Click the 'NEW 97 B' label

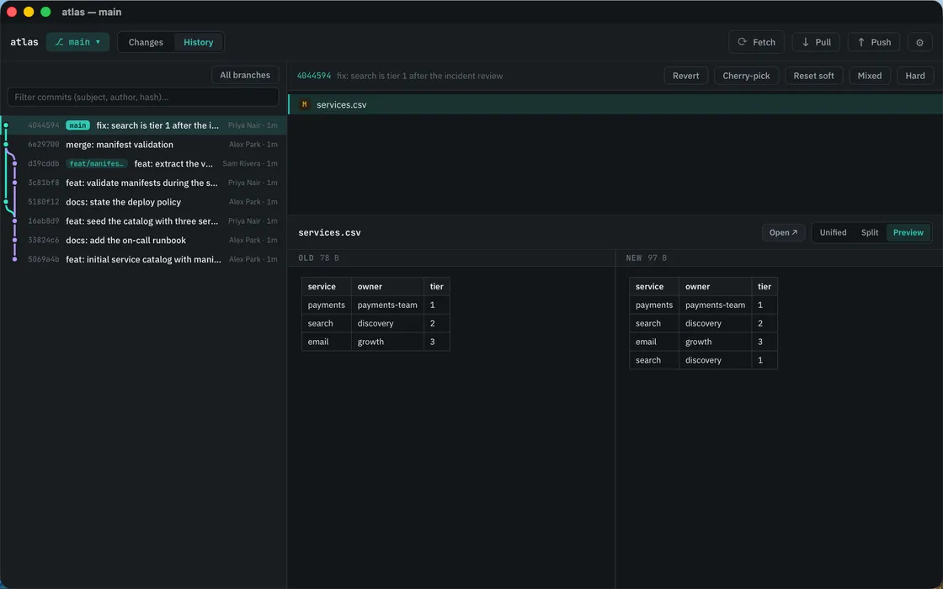click(x=647, y=257)
